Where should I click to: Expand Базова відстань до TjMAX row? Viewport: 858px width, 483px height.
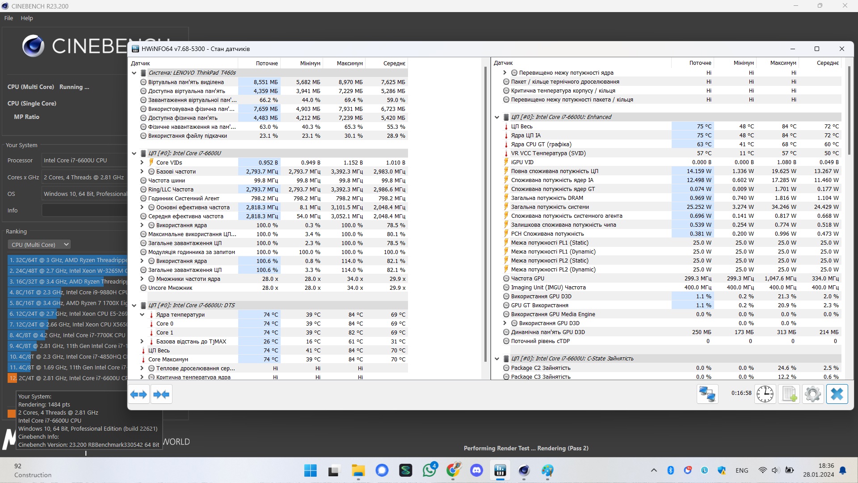click(x=142, y=342)
